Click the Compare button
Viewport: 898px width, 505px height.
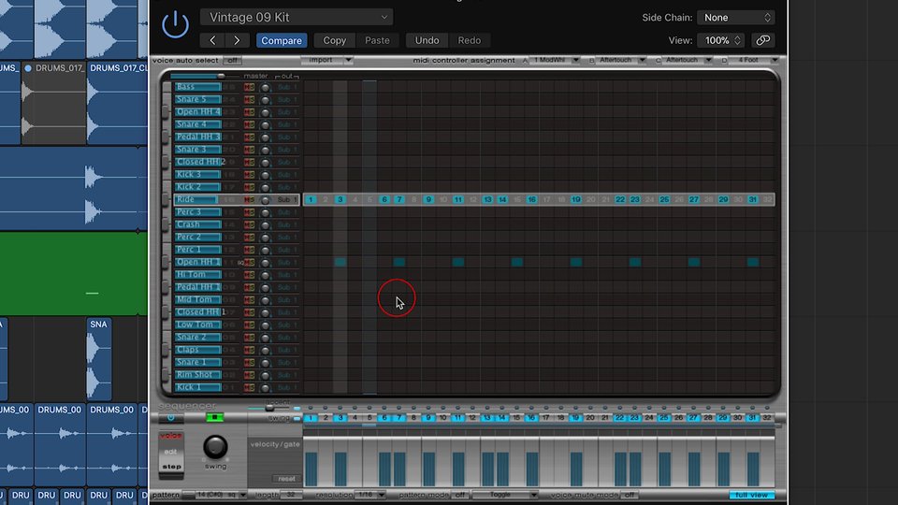point(282,40)
